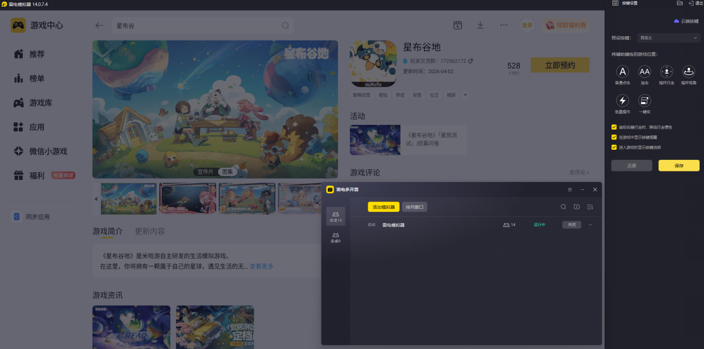Click the 游戏中心 gamepad logo
The width and height of the screenshot is (704, 349).
(x=18, y=25)
